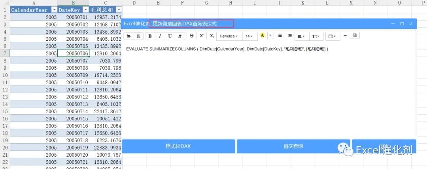
Task: Select cell with DateKey 20050721
Action: click(74, 162)
